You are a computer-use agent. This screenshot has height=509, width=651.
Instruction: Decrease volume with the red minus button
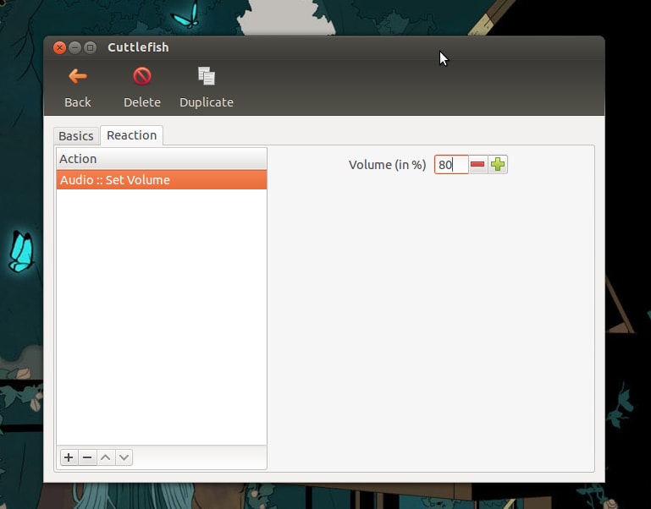[477, 165]
